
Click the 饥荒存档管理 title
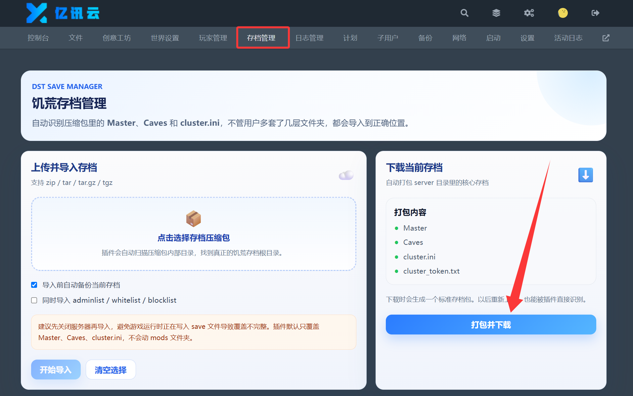click(69, 104)
